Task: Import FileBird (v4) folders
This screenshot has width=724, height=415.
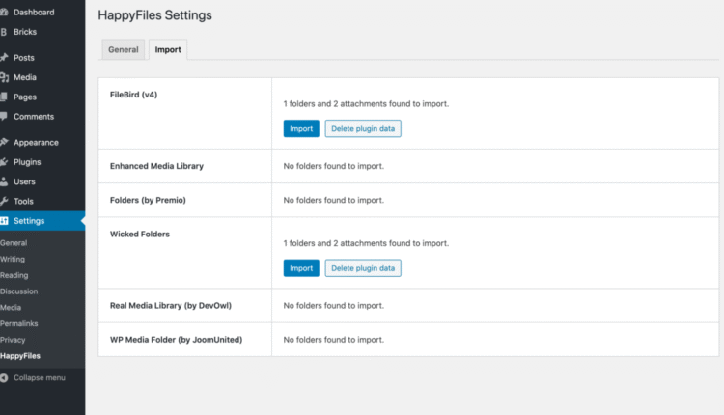Action: [301, 128]
